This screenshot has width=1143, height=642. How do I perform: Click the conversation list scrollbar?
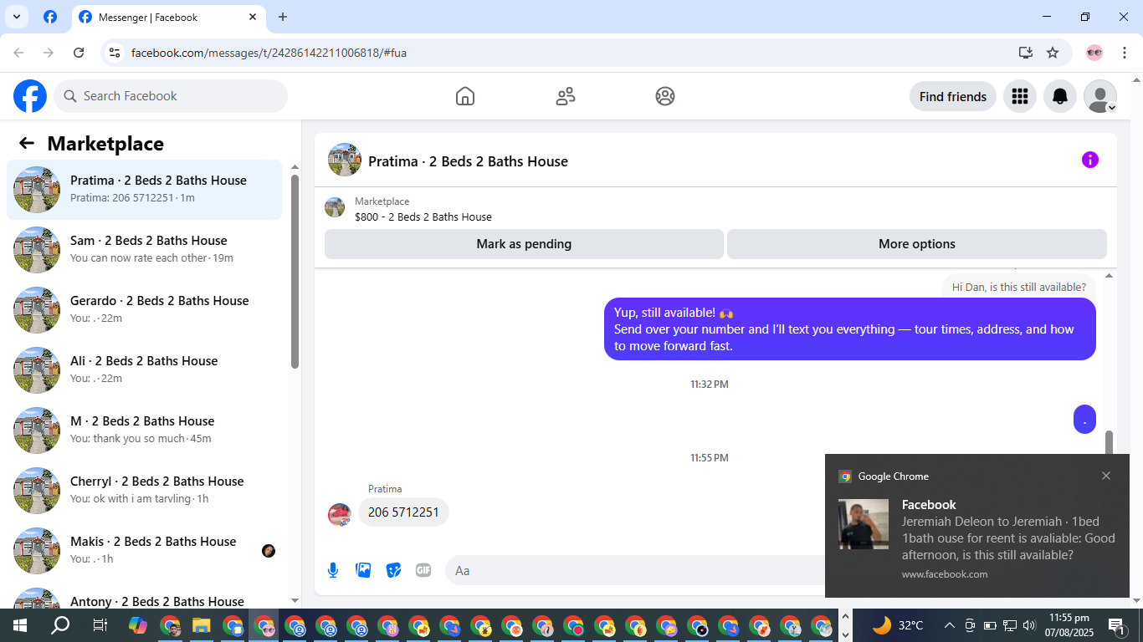coord(295,272)
